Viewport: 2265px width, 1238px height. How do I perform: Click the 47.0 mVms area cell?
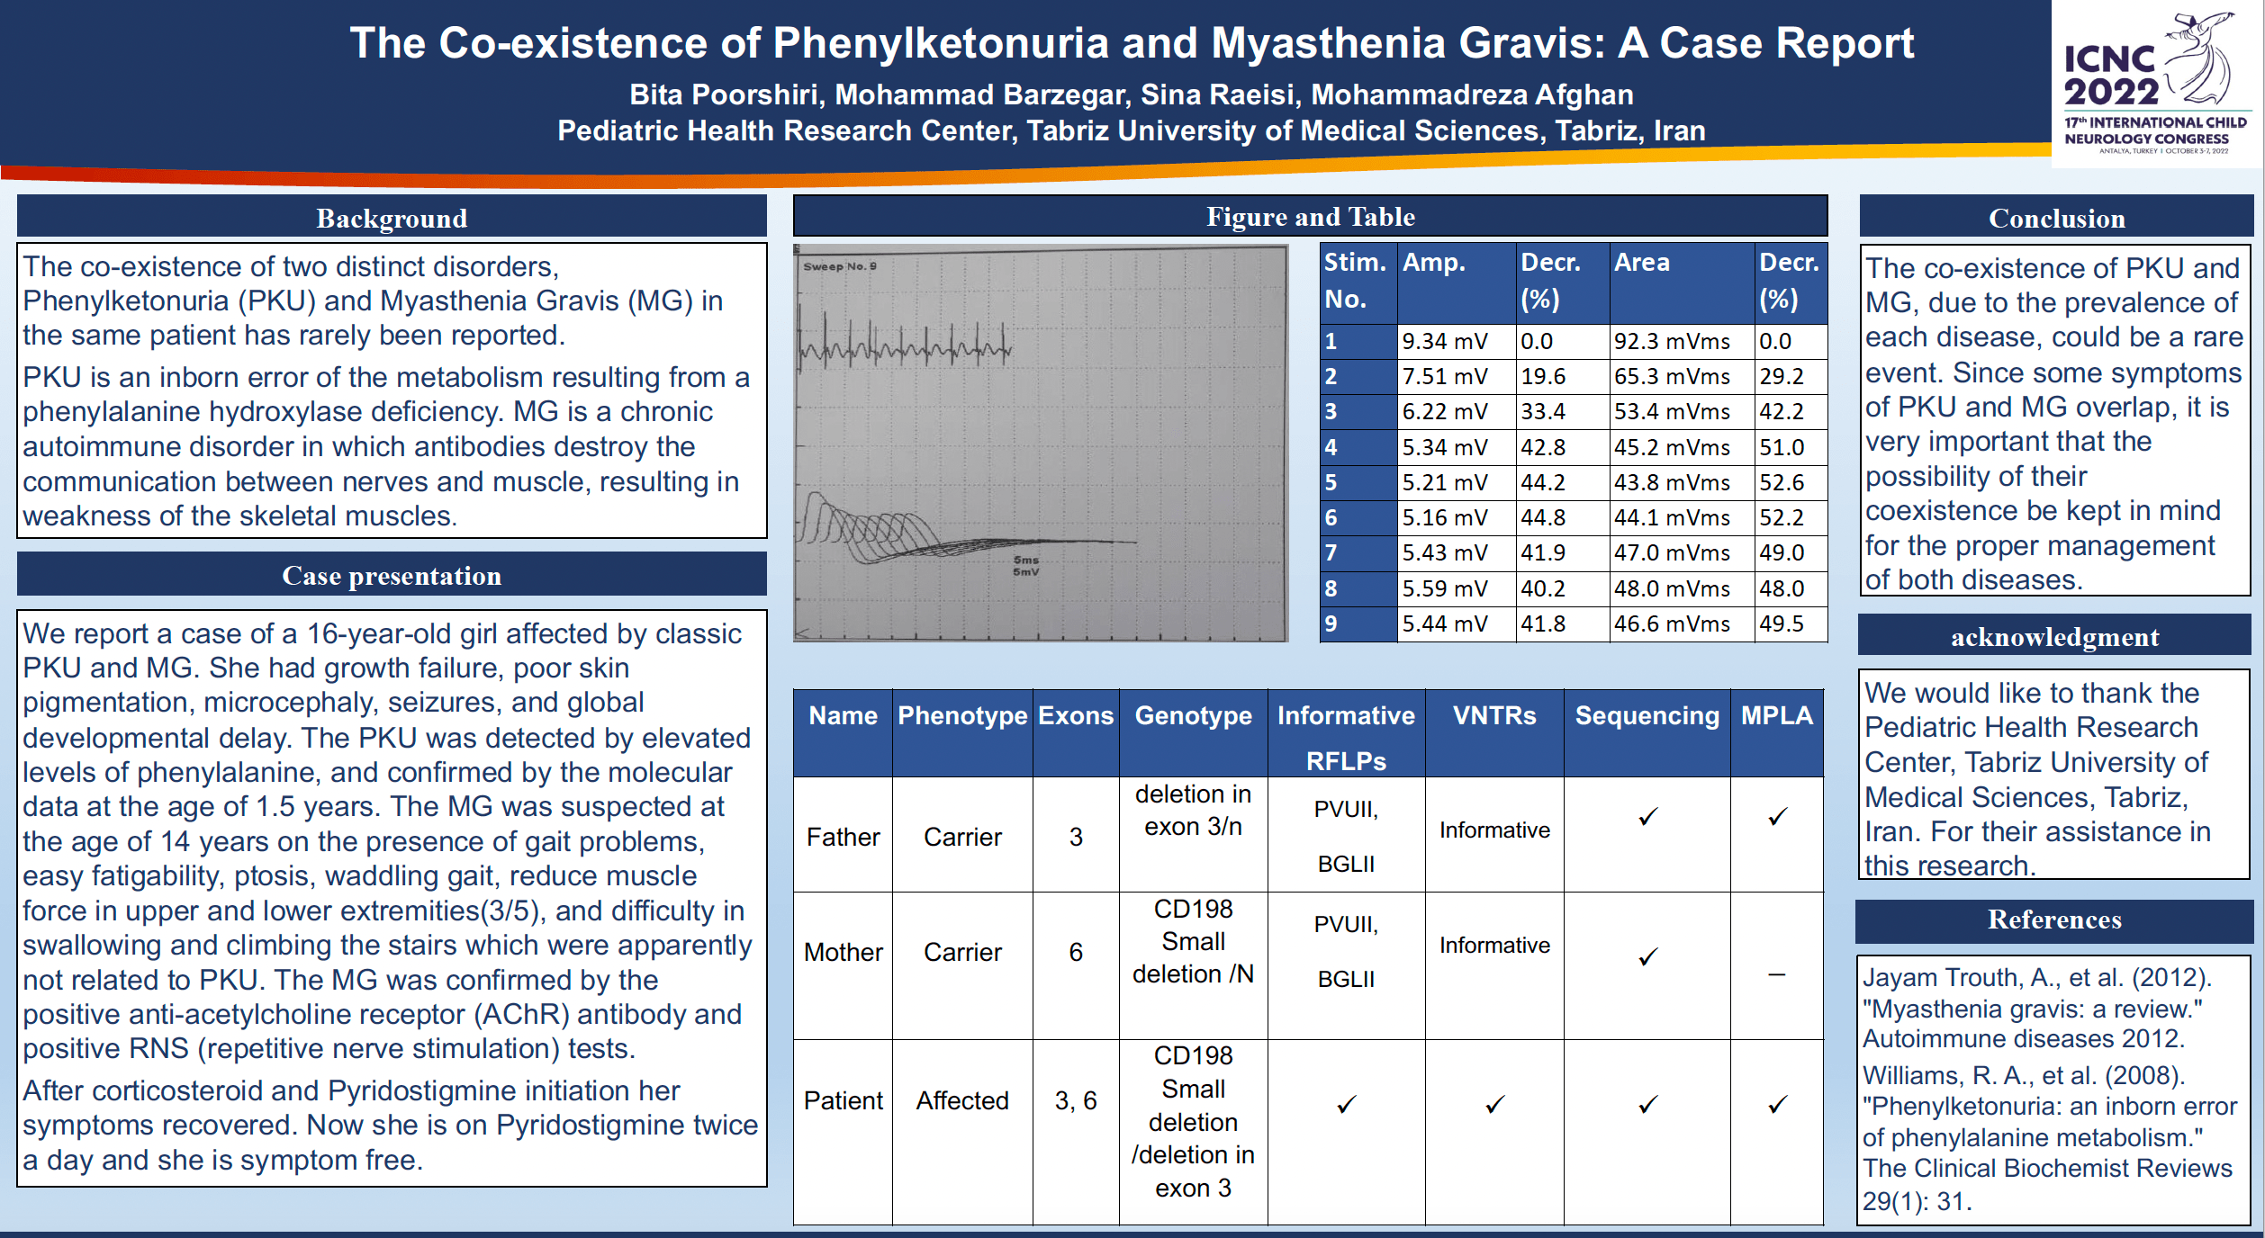pyautogui.click(x=1682, y=552)
